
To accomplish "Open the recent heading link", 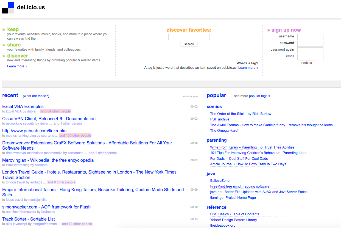I will pyautogui.click(x=10, y=95).
